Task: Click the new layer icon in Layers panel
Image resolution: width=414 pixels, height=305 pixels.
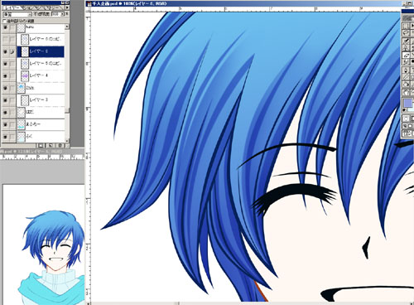Action: [51, 145]
